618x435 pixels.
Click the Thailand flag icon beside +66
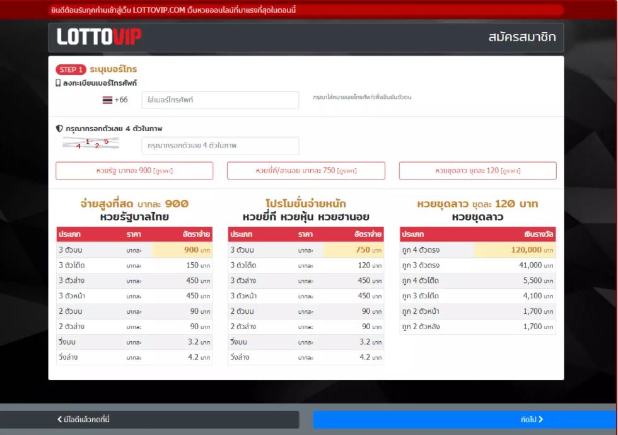(x=107, y=100)
